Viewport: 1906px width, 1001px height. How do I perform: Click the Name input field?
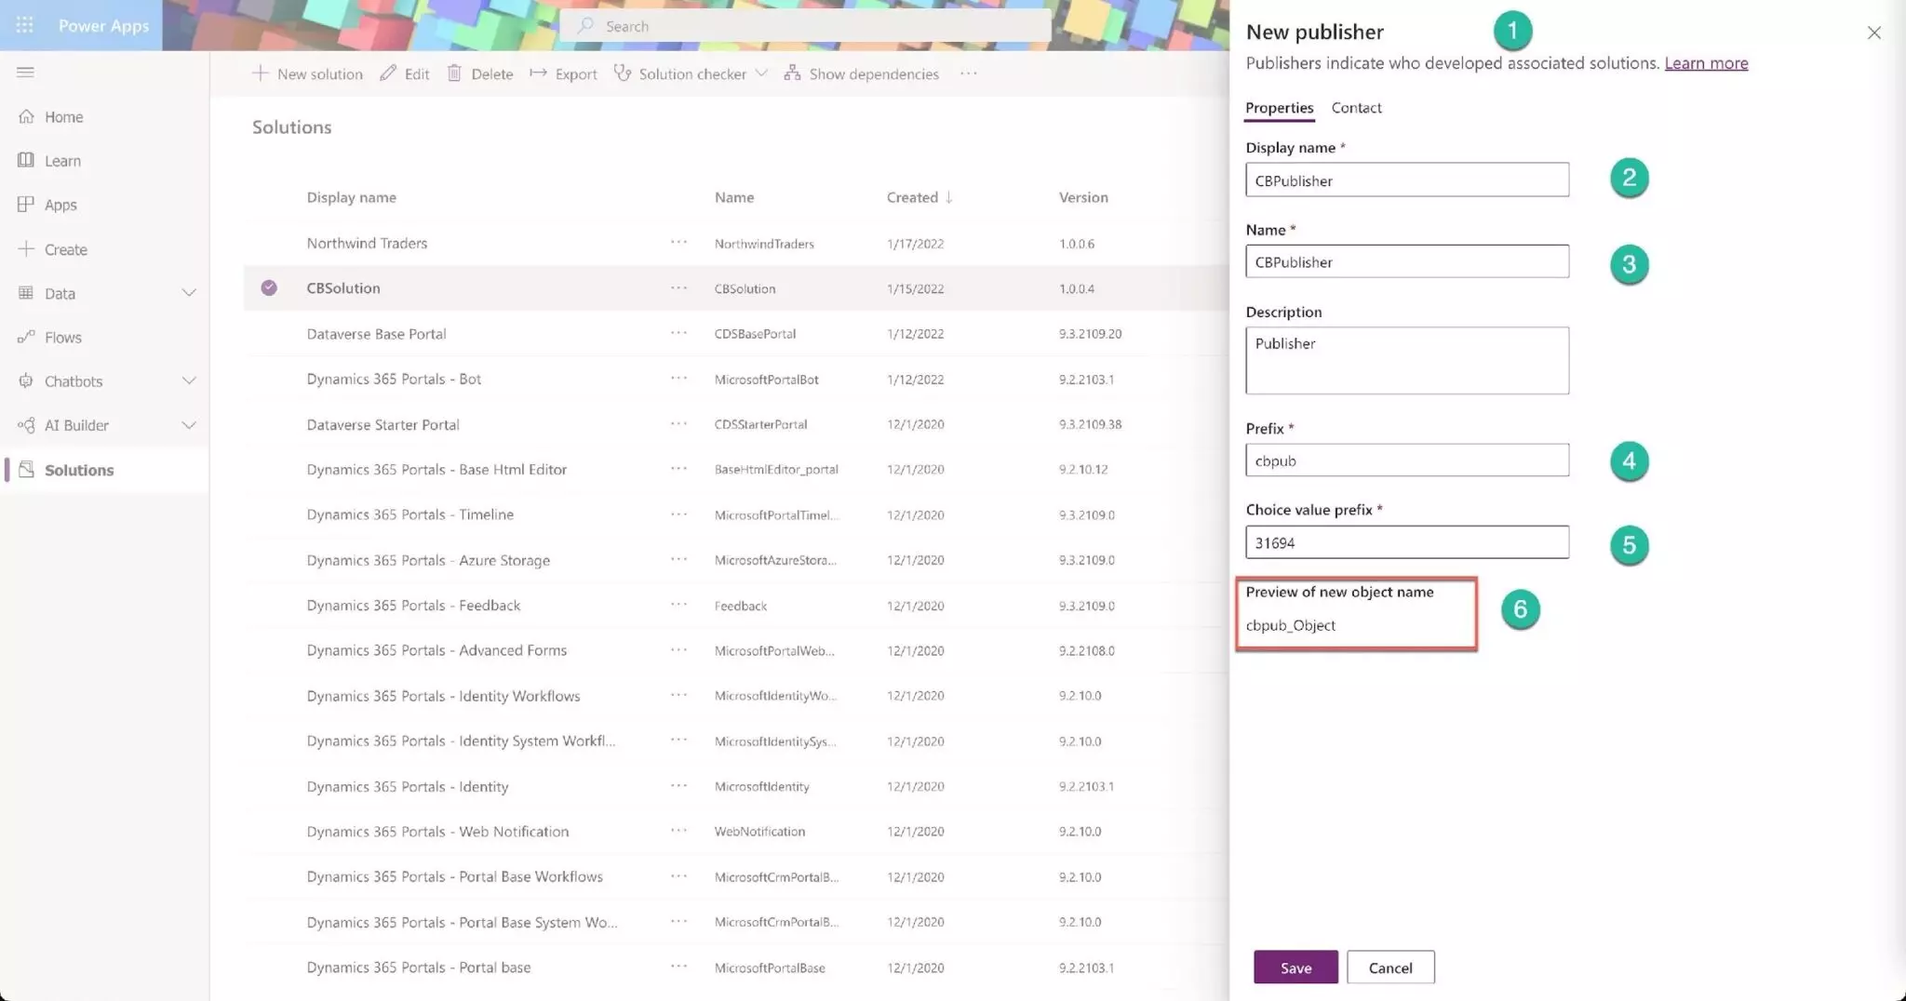pyautogui.click(x=1407, y=261)
